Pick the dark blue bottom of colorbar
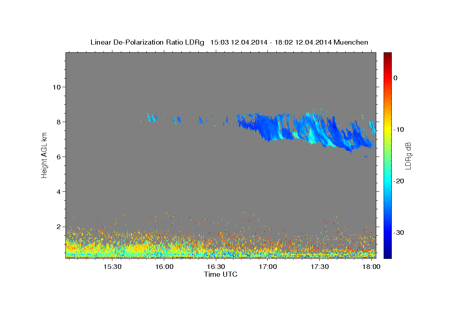 click(387, 256)
